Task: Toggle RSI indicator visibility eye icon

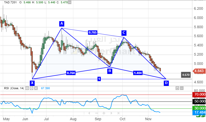Action: (27, 88)
